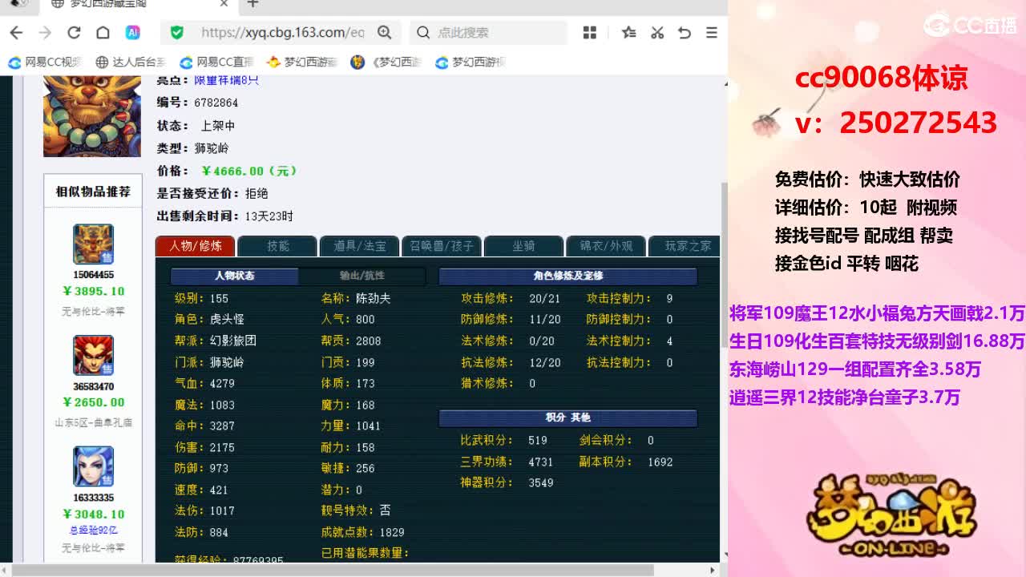Select the scissors screenshot tool
Viewport: 1026px width, 577px height.
[657, 33]
